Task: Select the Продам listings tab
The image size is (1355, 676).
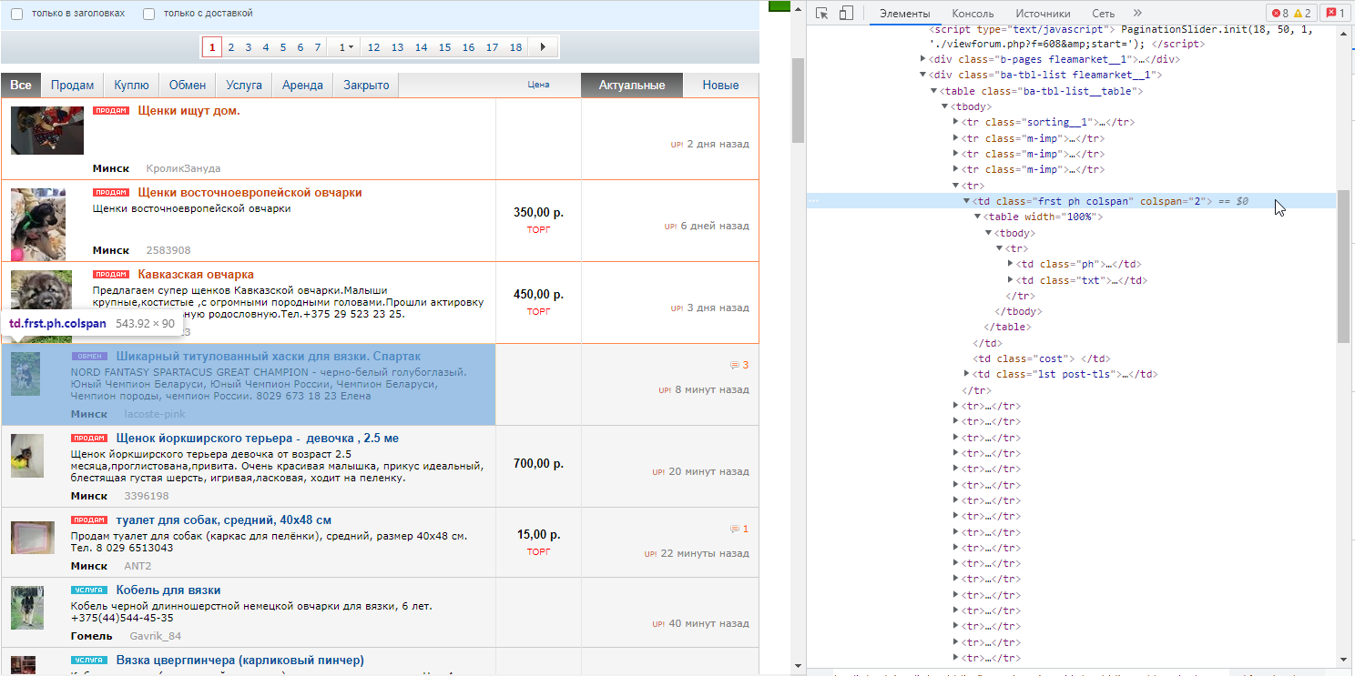Action: click(73, 85)
